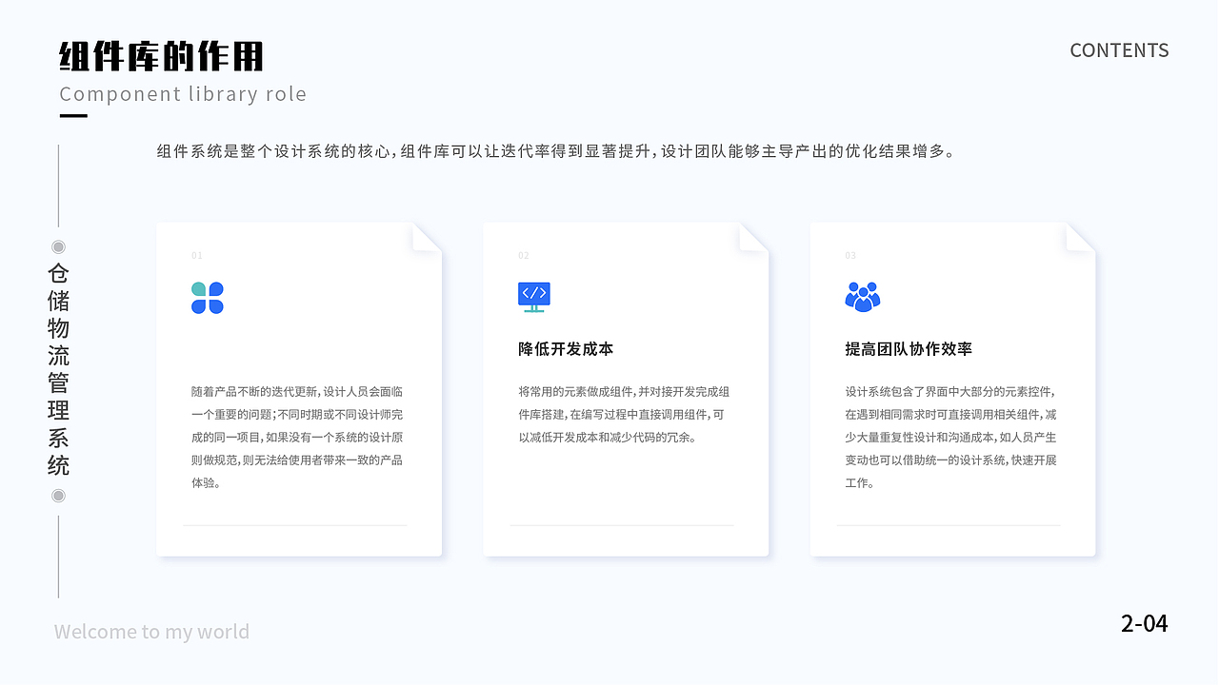Image resolution: width=1219 pixels, height=685 pixels.
Task: Click the Component library role subtitle link
Action: [183, 93]
